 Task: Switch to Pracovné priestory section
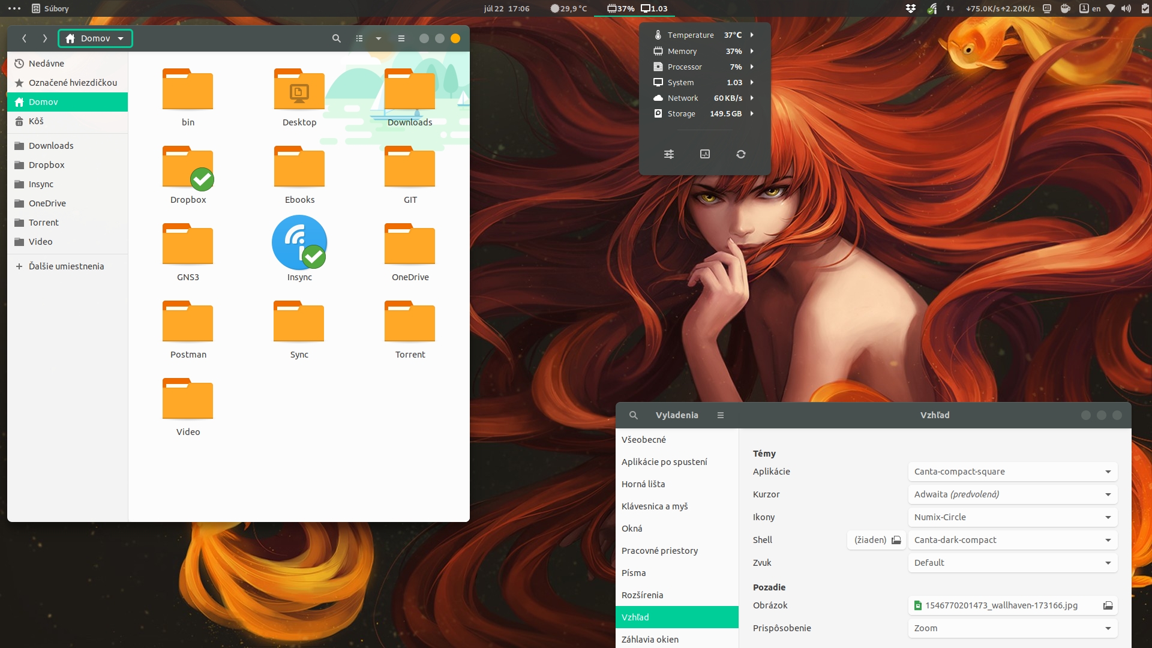(x=677, y=551)
